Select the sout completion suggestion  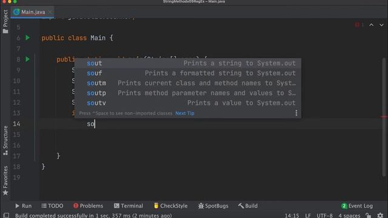pos(188,63)
